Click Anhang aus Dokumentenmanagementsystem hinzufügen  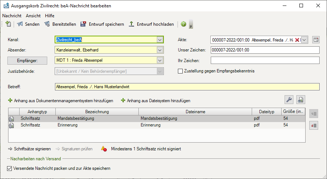point(63,101)
